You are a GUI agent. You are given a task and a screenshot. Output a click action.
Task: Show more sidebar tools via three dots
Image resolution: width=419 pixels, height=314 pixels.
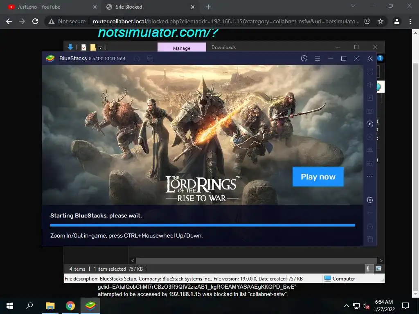coord(370,176)
